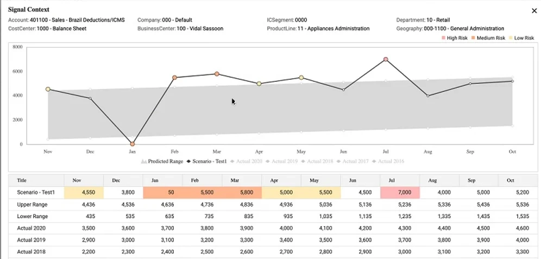The height and width of the screenshot is (259, 541).
Task: Select the January low data point on chart
Action: point(133,144)
